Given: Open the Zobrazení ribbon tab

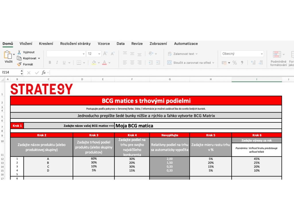Looking at the screenshot, I should (158, 44).
